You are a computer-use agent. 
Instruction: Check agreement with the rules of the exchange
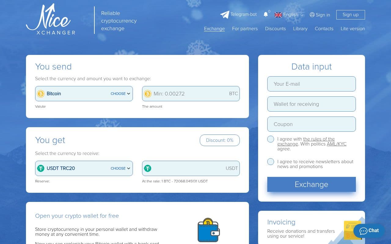pos(270,139)
